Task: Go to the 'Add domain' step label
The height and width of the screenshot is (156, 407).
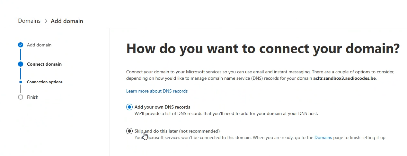Action: pyautogui.click(x=39, y=45)
